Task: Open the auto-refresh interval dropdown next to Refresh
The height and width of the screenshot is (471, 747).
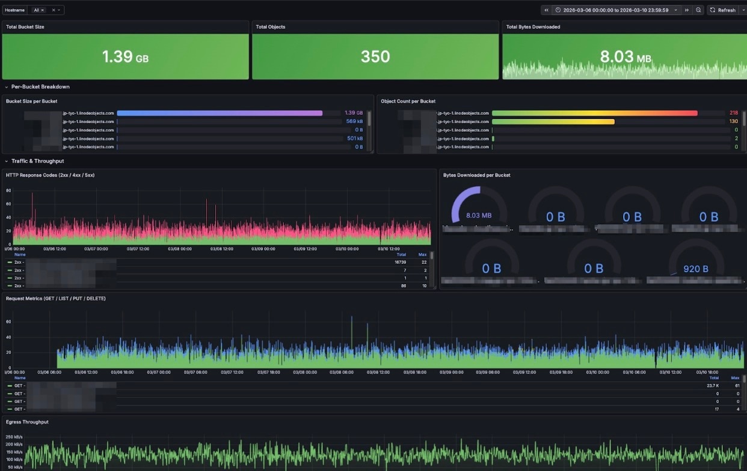Action: pos(743,10)
